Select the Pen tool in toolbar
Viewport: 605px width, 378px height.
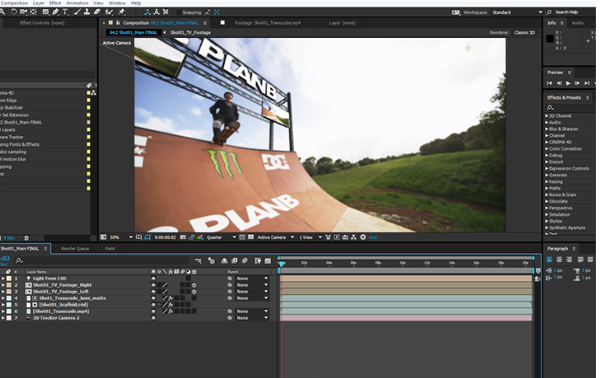point(54,12)
